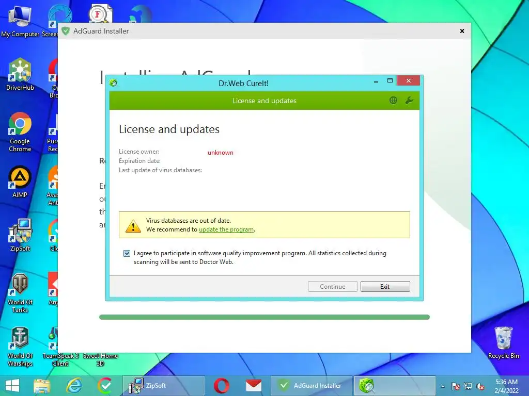Open wrench settings icon in Dr.Web CureIt

coord(409,101)
